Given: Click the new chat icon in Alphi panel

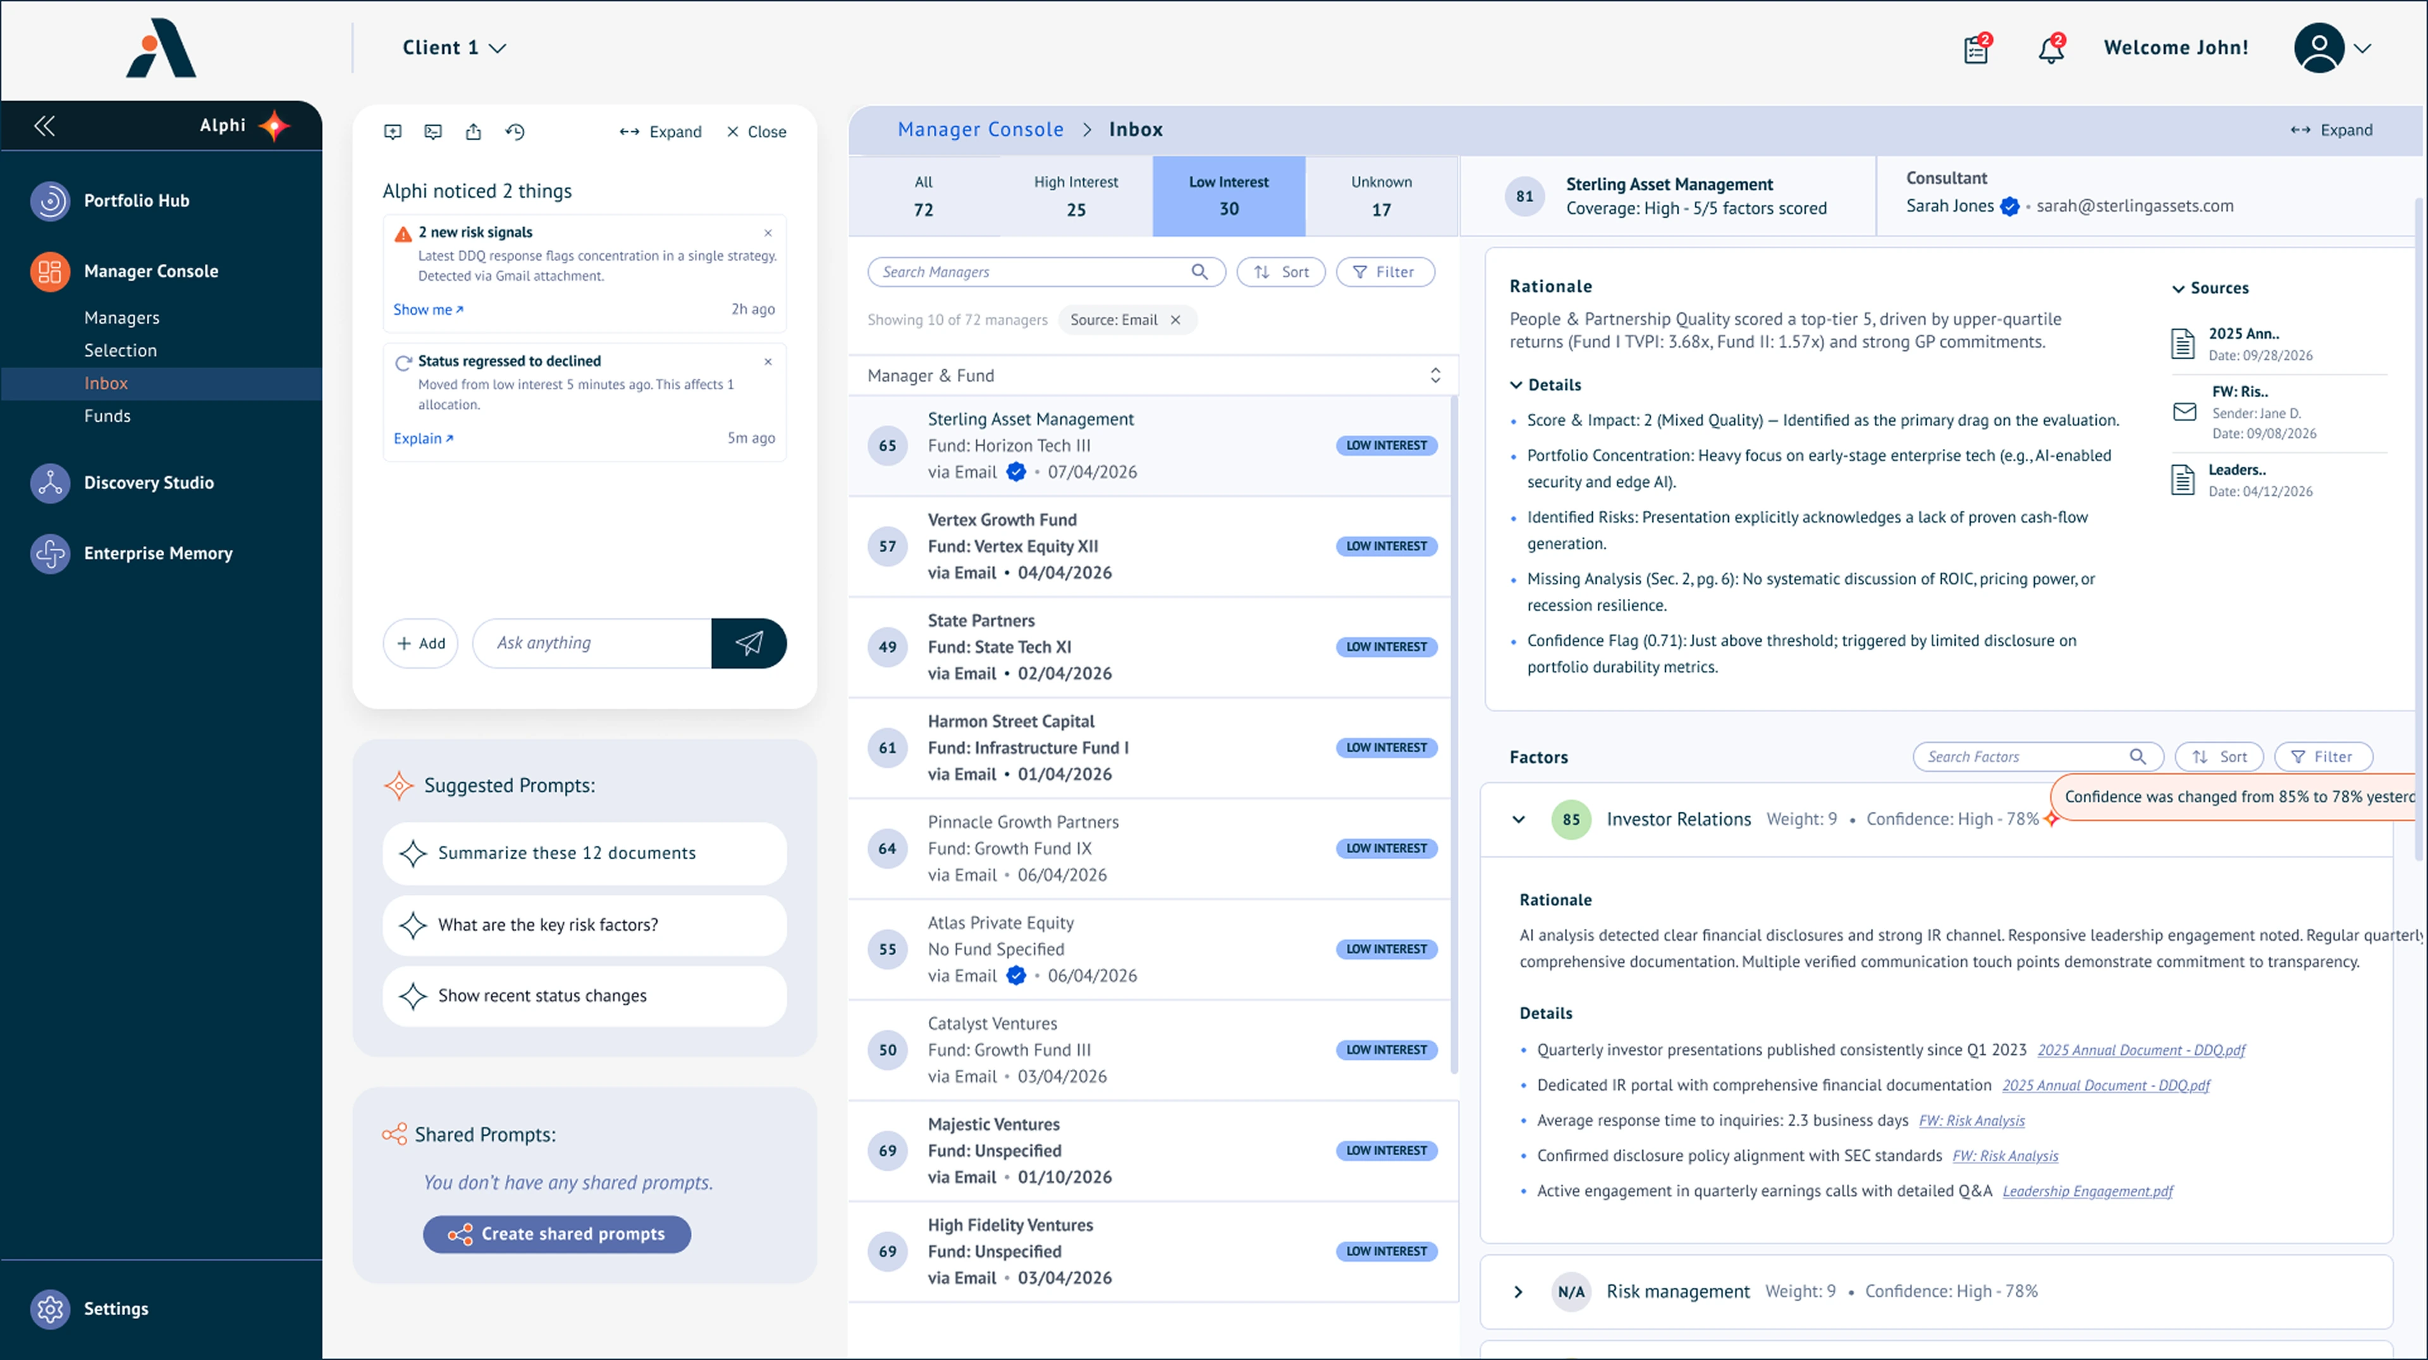Looking at the screenshot, I should click(393, 132).
